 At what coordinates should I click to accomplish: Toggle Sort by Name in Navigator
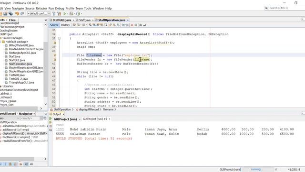tap(26, 164)
